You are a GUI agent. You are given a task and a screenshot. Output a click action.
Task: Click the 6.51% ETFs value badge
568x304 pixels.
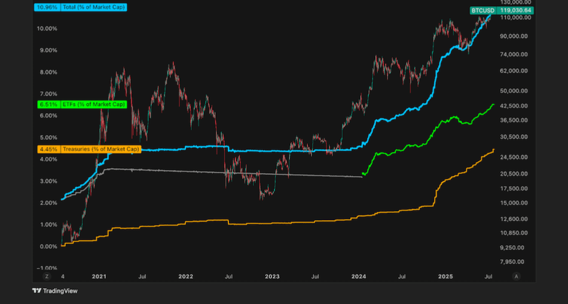[x=48, y=105]
